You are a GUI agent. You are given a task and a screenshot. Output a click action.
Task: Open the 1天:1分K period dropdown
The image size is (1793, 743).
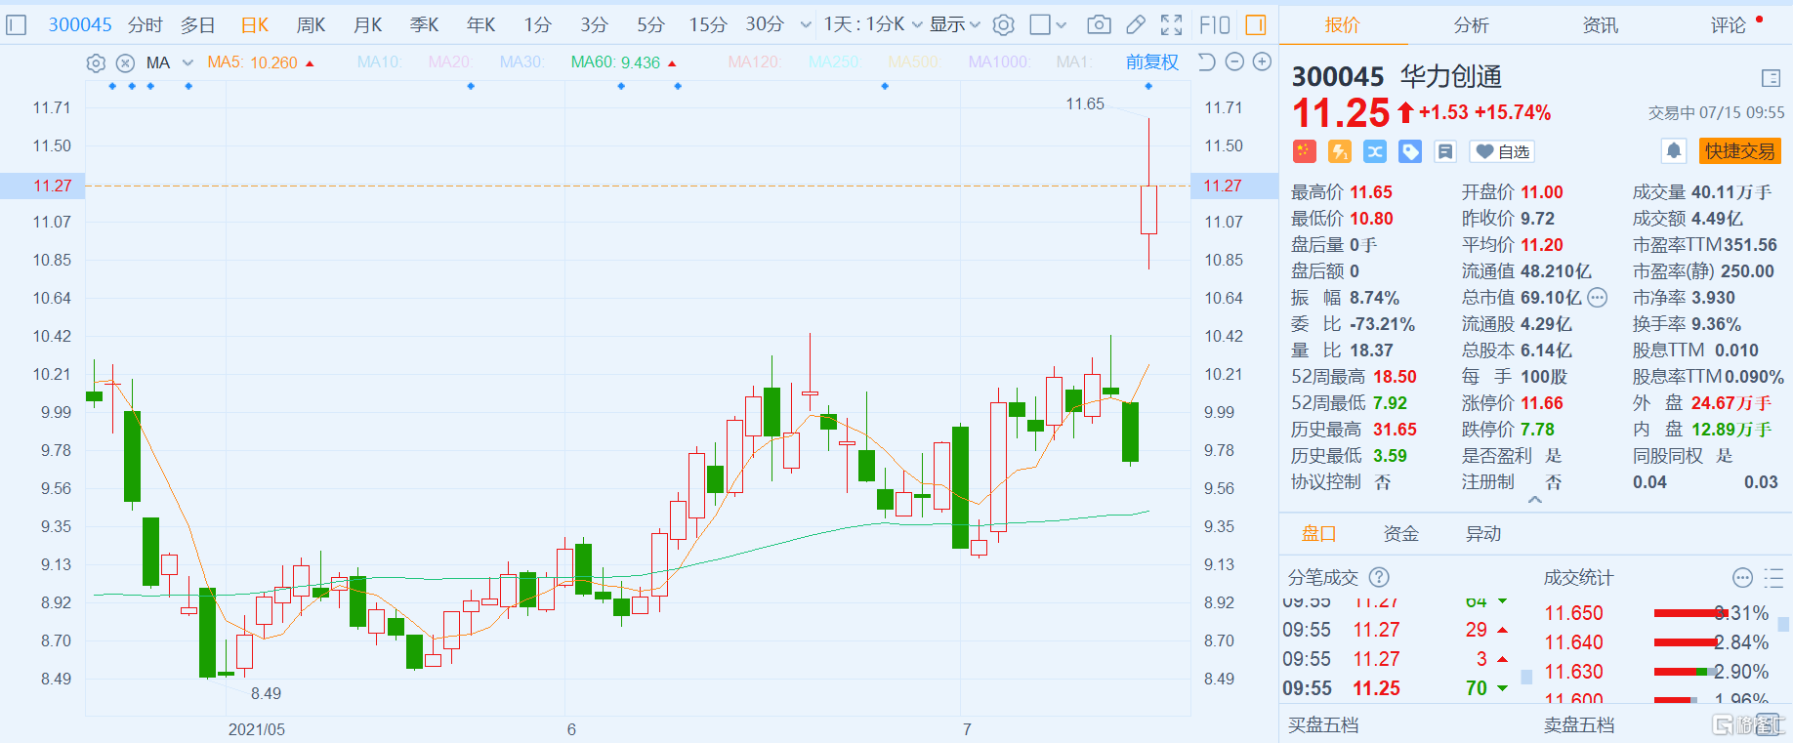click(x=872, y=24)
